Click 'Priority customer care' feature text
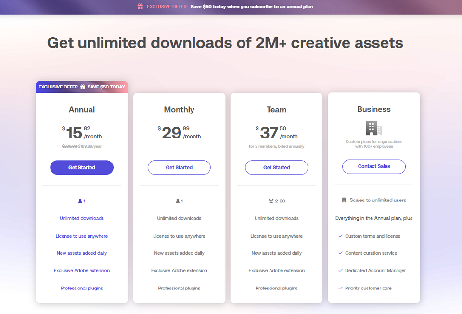This screenshot has height=314, width=462. click(x=368, y=288)
